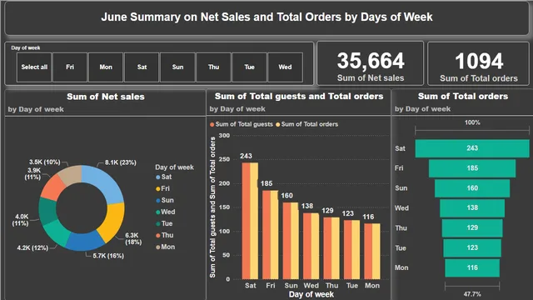
Task: Click the Sum of Total orders legend item
Action: (307, 124)
